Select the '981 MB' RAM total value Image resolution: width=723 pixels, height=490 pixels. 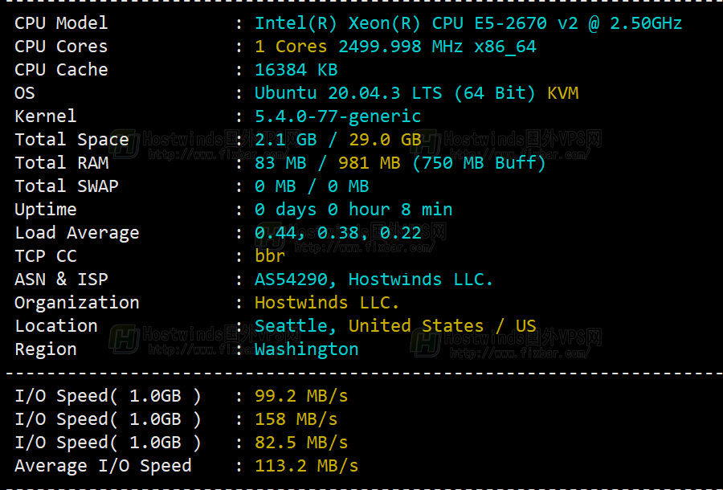(x=370, y=163)
